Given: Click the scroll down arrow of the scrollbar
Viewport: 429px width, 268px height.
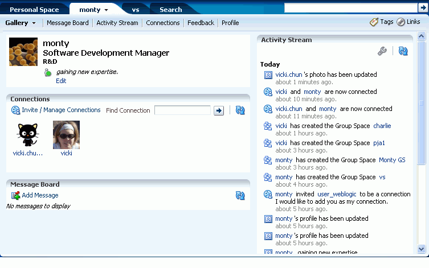Looking at the screenshot, I should click(422, 249).
